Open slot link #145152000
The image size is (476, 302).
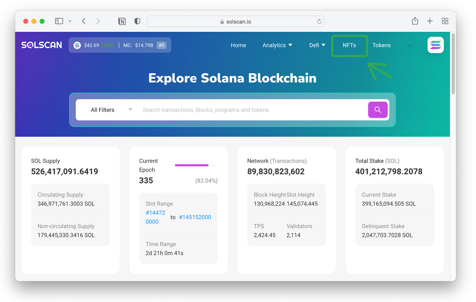(195, 217)
